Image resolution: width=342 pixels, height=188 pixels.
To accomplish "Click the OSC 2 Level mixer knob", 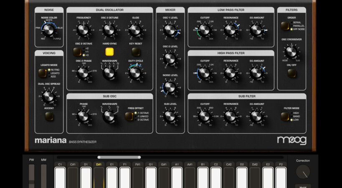I will point(170,59).
